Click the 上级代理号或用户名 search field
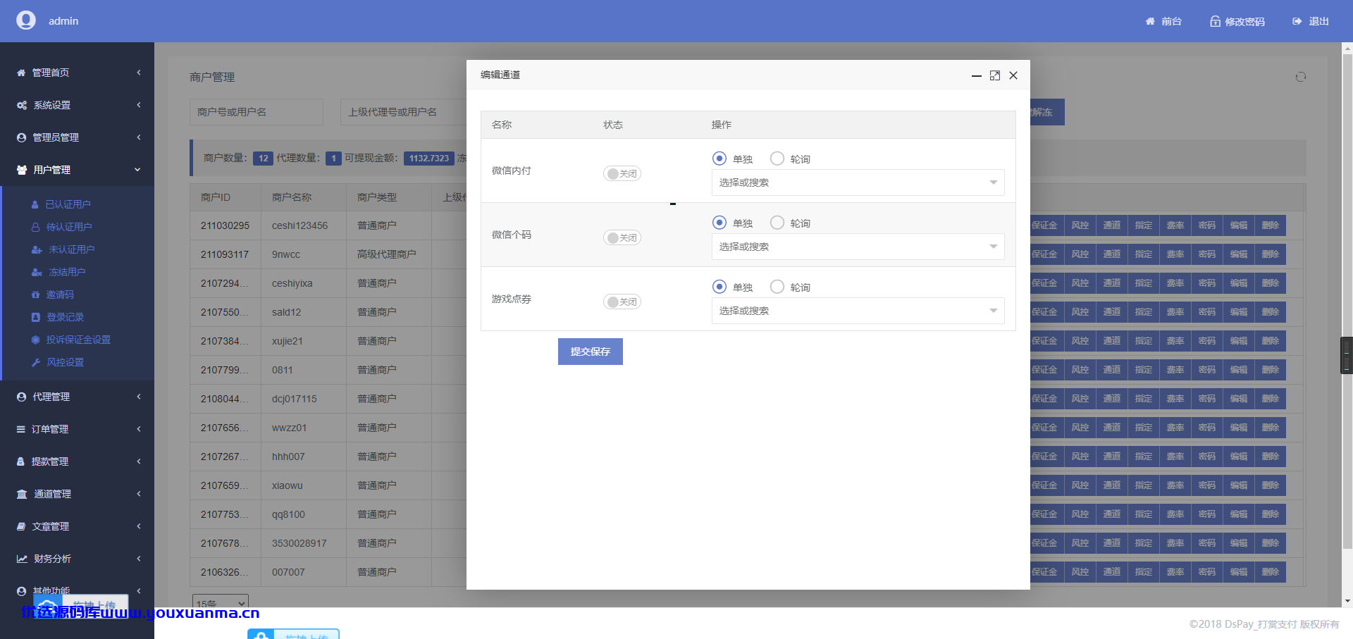Image resolution: width=1353 pixels, height=639 pixels. (404, 112)
